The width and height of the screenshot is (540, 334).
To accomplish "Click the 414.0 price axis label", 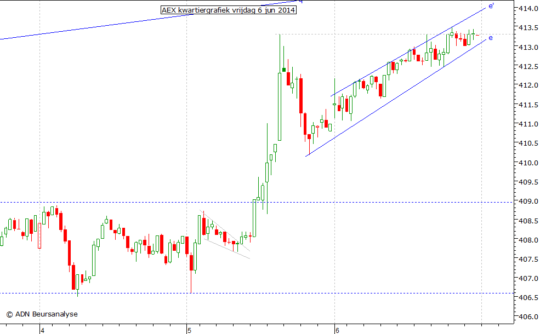I will coord(528,9).
